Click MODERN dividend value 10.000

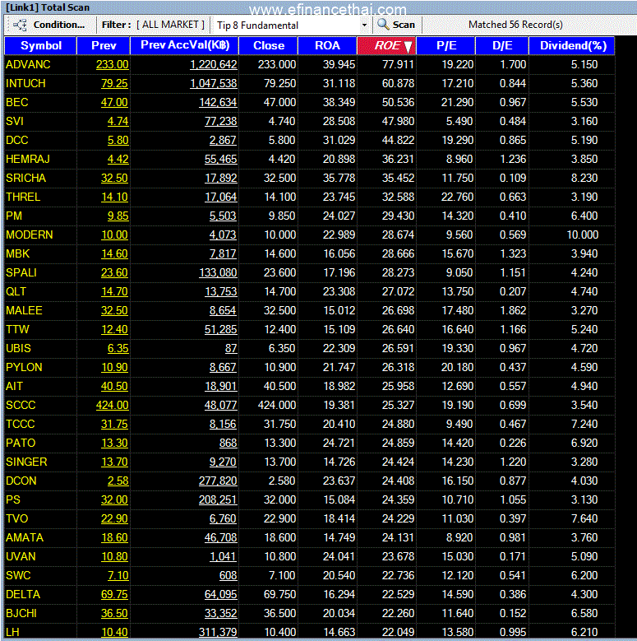coord(583,235)
